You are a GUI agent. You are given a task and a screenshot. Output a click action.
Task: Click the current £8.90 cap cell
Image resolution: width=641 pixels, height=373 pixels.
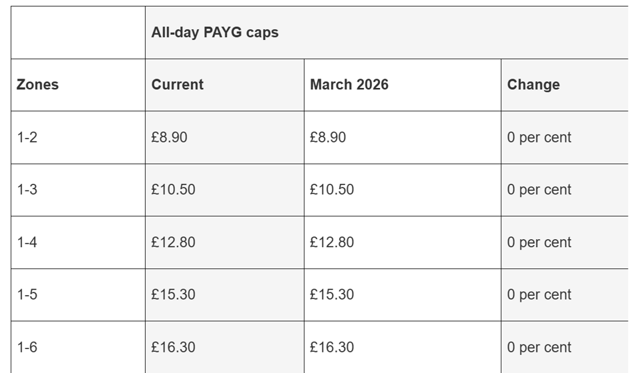pyautogui.click(x=224, y=137)
